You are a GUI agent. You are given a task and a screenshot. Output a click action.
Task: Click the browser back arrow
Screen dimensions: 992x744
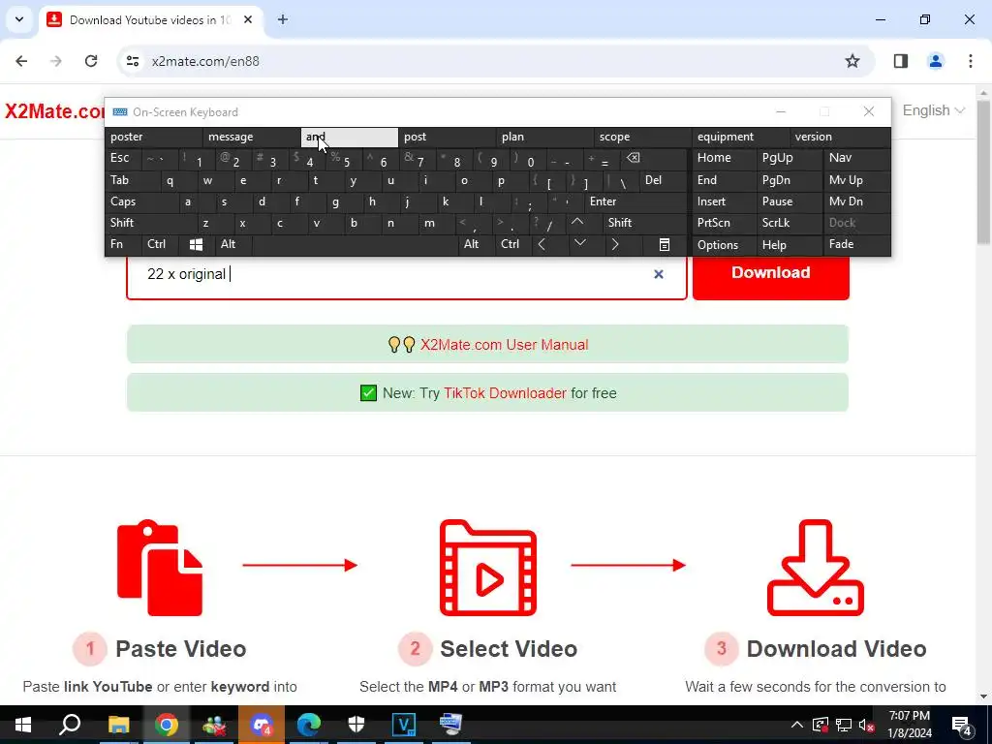point(21,61)
